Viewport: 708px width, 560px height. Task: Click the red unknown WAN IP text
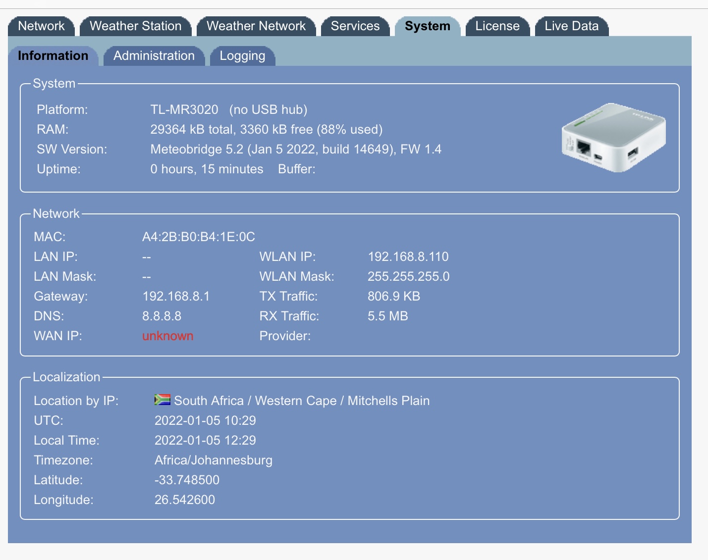click(167, 336)
